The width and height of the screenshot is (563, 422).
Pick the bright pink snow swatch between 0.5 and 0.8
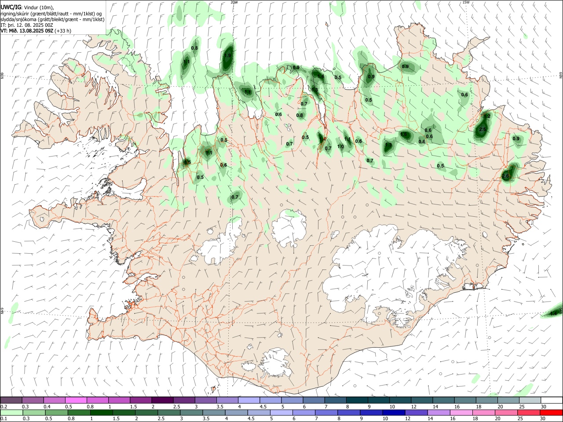click(76, 400)
